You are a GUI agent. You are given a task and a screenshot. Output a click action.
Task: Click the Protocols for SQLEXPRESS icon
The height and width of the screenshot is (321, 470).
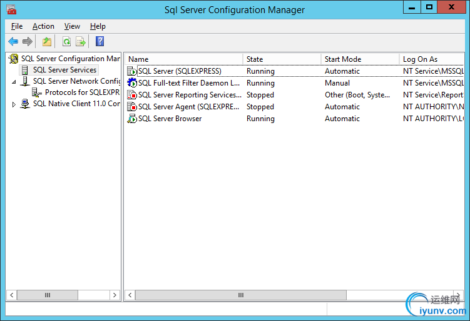click(x=36, y=92)
